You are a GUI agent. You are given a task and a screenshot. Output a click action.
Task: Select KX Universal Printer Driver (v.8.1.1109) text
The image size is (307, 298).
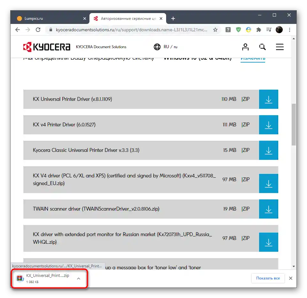click(x=73, y=99)
